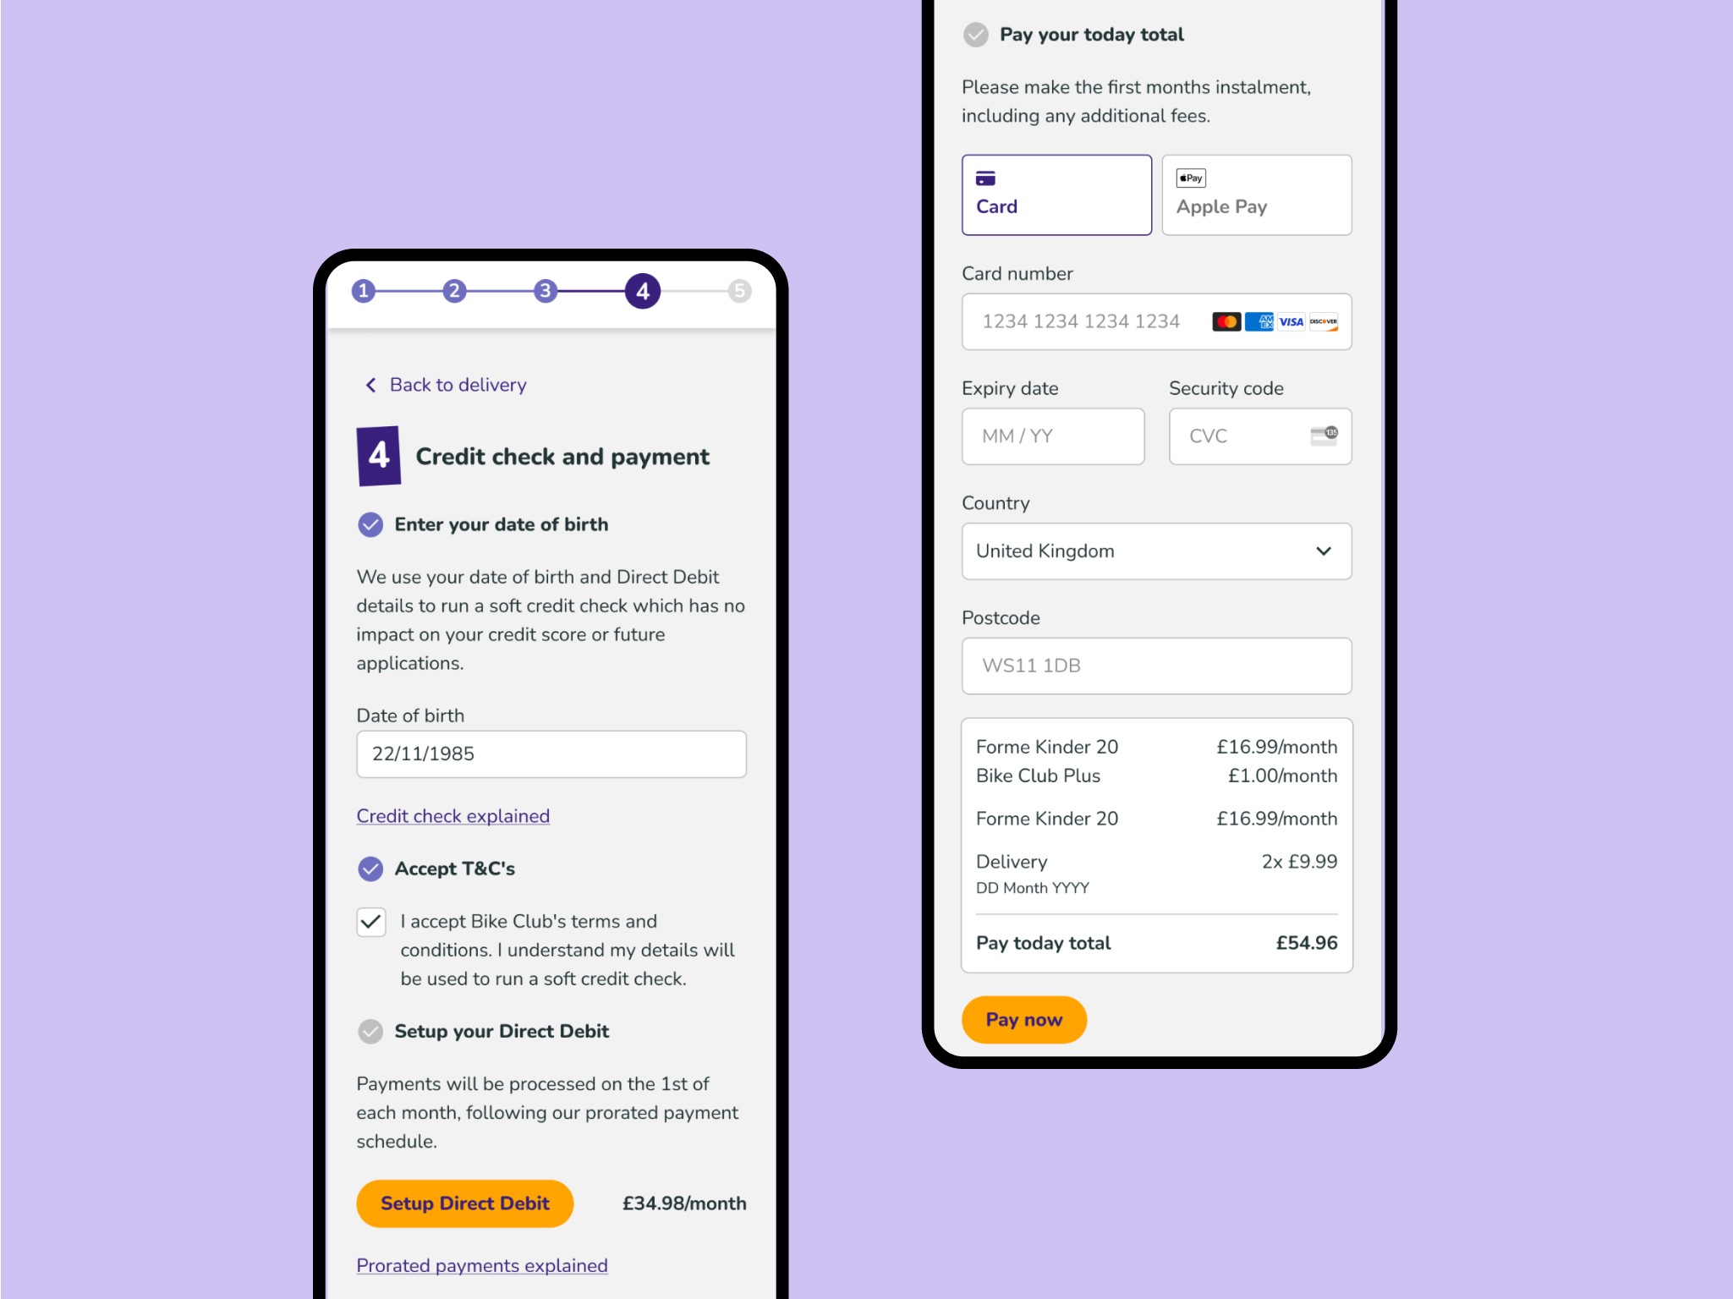Click the Credit check explained link

point(452,814)
